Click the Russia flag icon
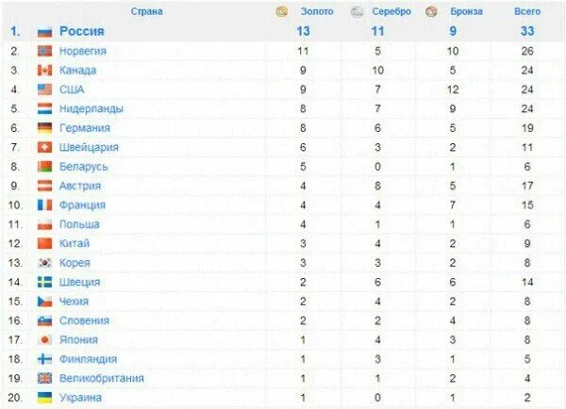566x409 pixels. (x=44, y=32)
